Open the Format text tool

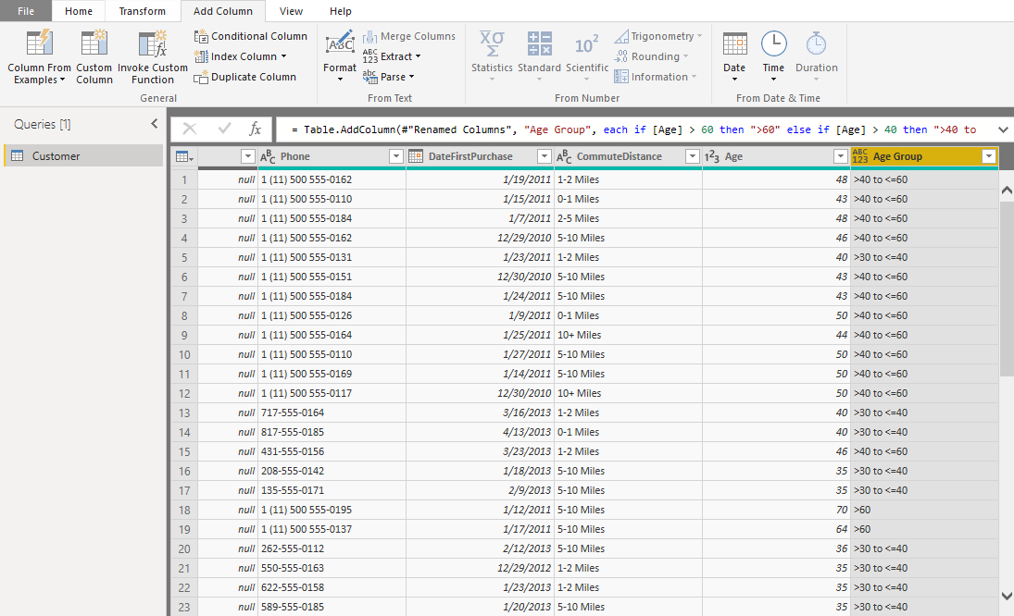coord(340,56)
